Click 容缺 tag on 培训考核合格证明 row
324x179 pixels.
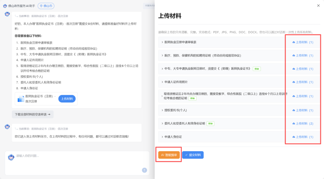[x=192, y=98]
